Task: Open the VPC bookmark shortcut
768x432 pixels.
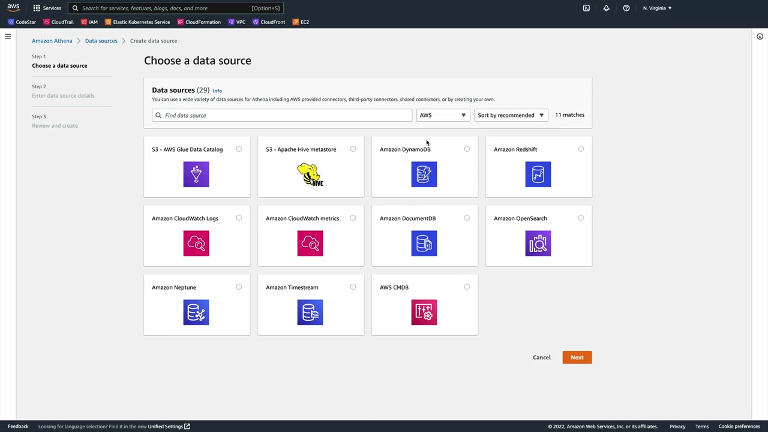Action: pyautogui.click(x=236, y=22)
